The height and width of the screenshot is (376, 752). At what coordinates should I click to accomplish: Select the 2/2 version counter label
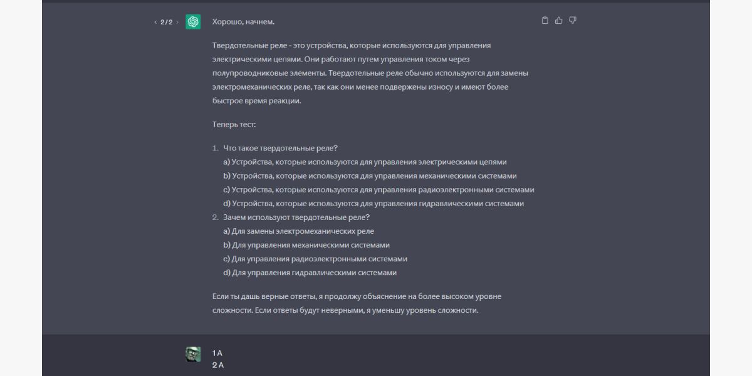coord(165,21)
